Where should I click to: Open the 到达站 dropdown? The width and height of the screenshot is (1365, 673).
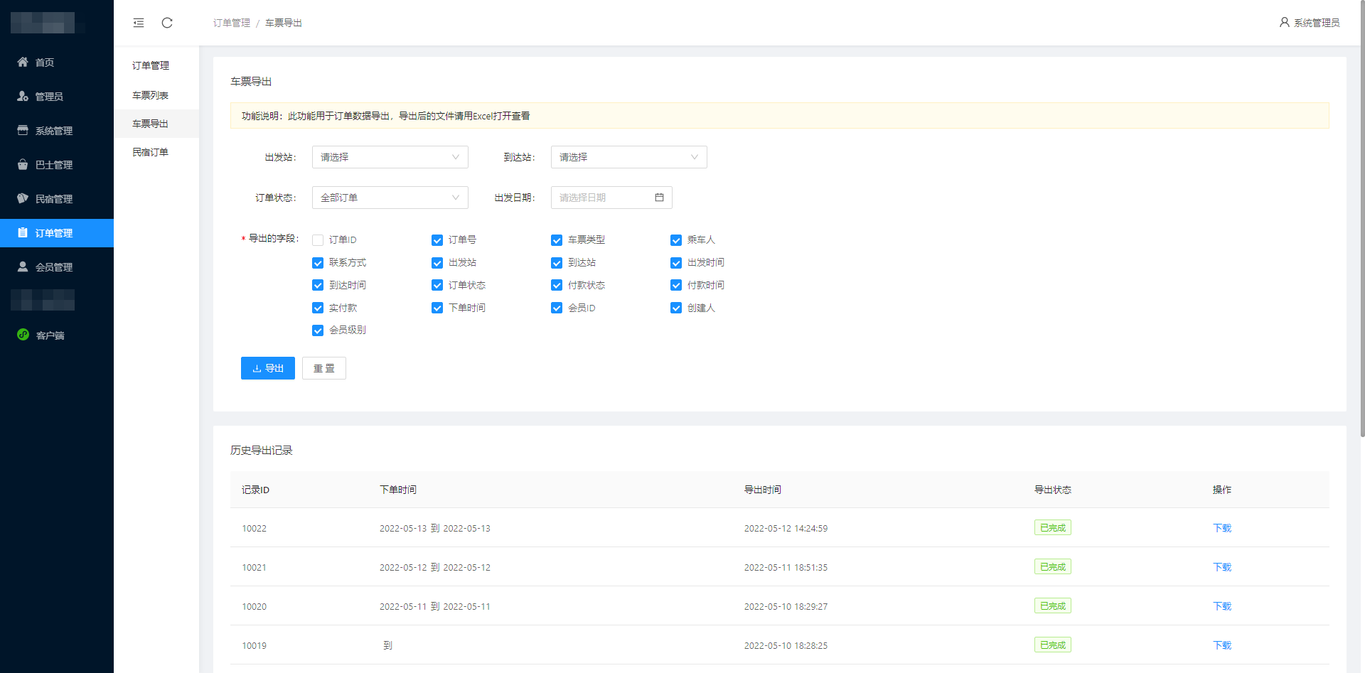point(629,157)
